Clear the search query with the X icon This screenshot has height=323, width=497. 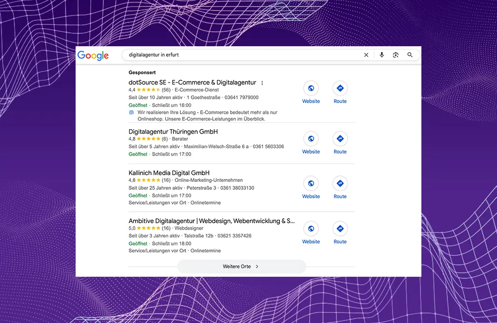tap(366, 55)
